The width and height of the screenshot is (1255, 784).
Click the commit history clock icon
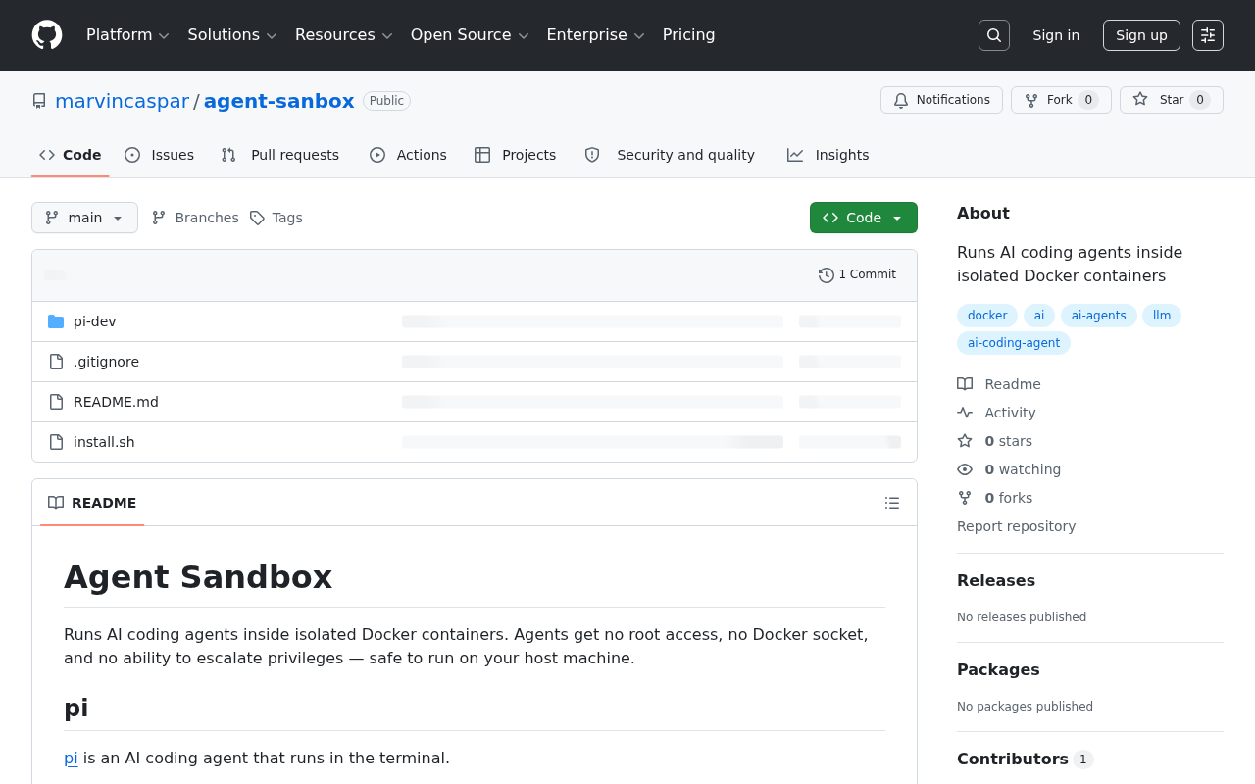point(827,275)
